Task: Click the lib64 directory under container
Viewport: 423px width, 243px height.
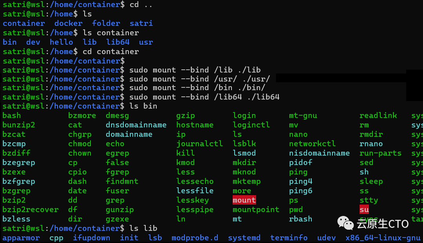Action: click(x=117, y=42)
